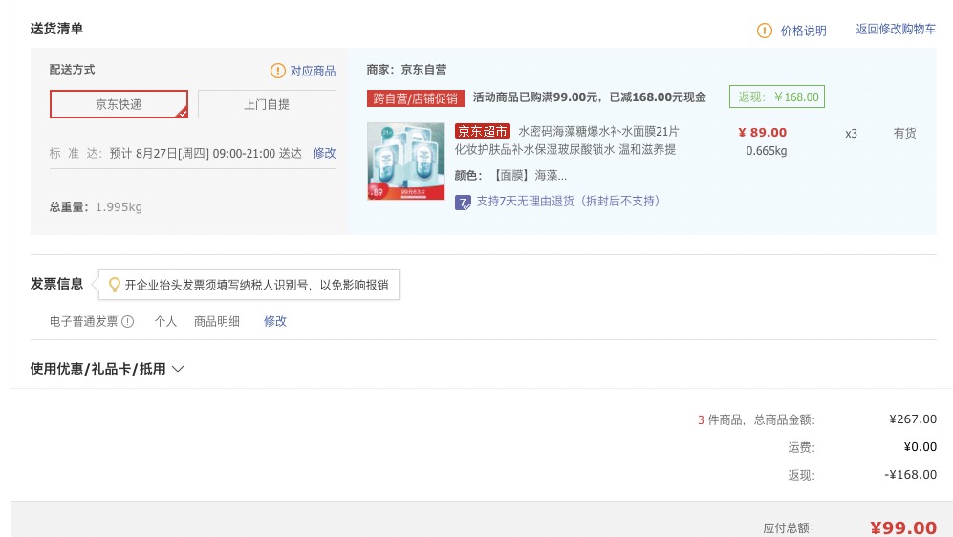The height and width of the screenshot is (537, 953).
Task: Click the 价格说明 exclamation icon
Action: [764, 31]
